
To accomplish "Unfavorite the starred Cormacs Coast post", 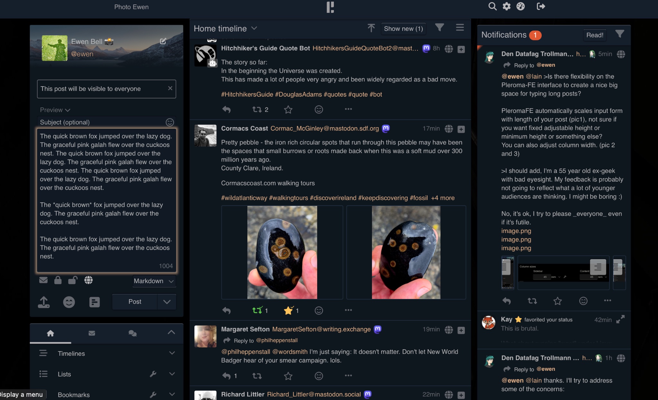I will pyautogui.click(x=288, y=310).
